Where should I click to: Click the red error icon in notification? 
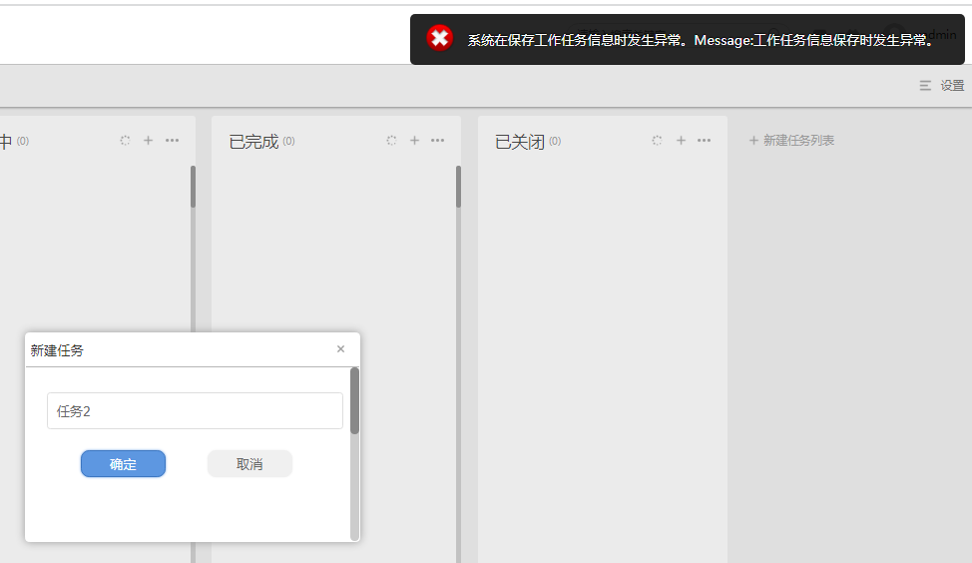pyautogui.click(x=439, y=39)
